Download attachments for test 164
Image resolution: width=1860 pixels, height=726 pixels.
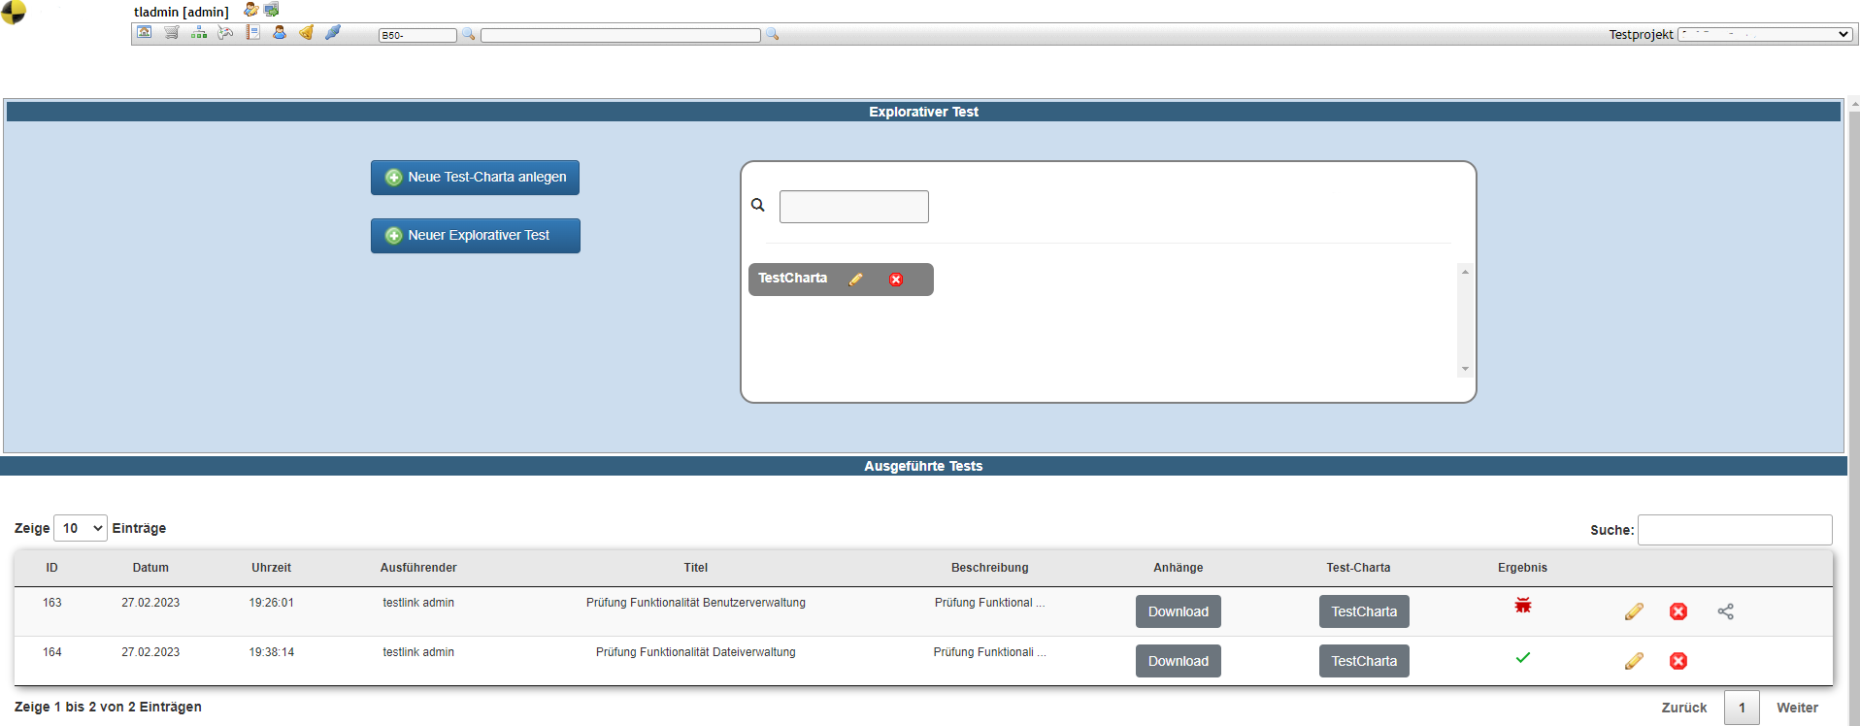tap(1179, 661)
